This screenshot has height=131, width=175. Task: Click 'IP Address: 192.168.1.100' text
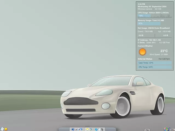tap(149, 40)
